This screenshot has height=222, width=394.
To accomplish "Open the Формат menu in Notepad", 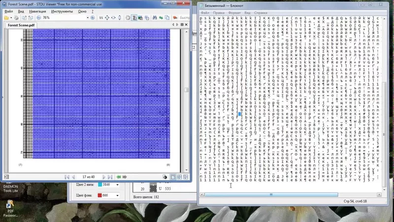I will coord(234,13).
